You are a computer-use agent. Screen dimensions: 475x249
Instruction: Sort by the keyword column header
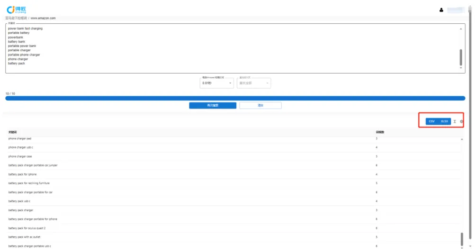pyautogui.click(x=12, y=132)
